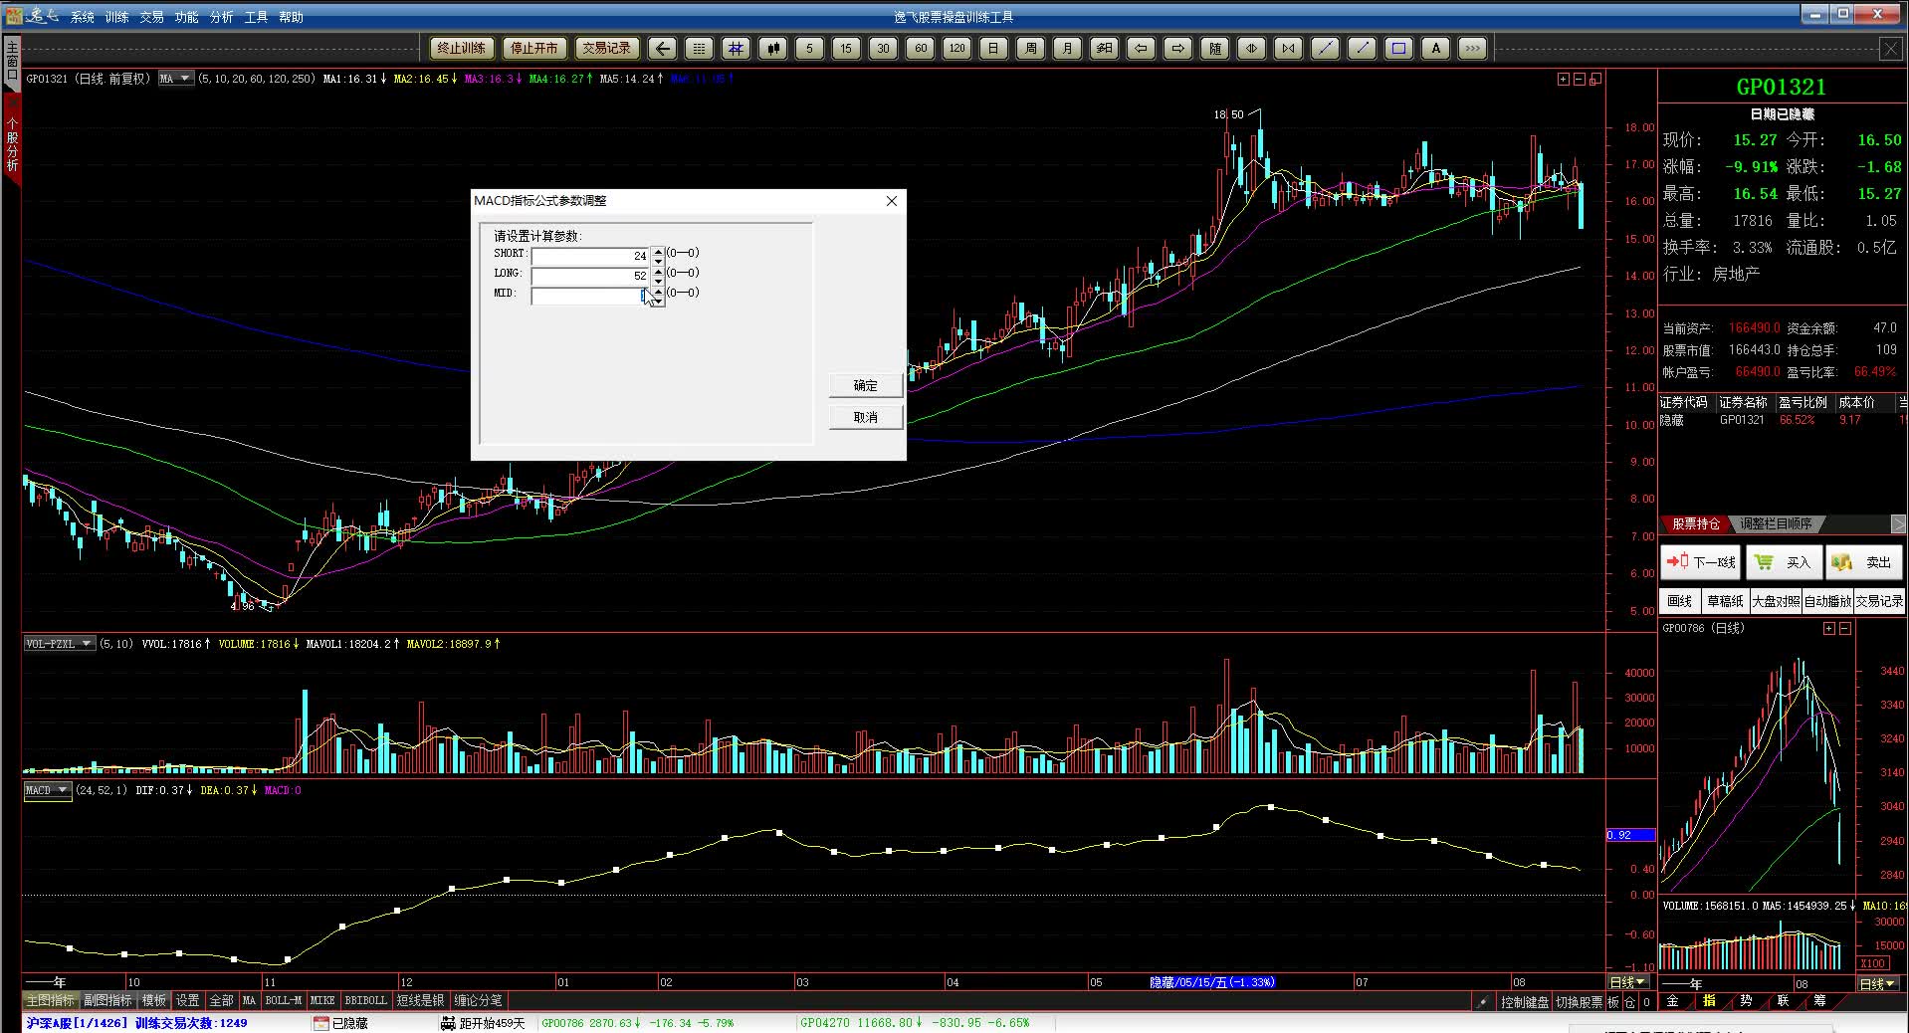Switch to the 股票持仓 tab
The width and height of the screenshot is (1909, 1033).
click(1696, 523)
